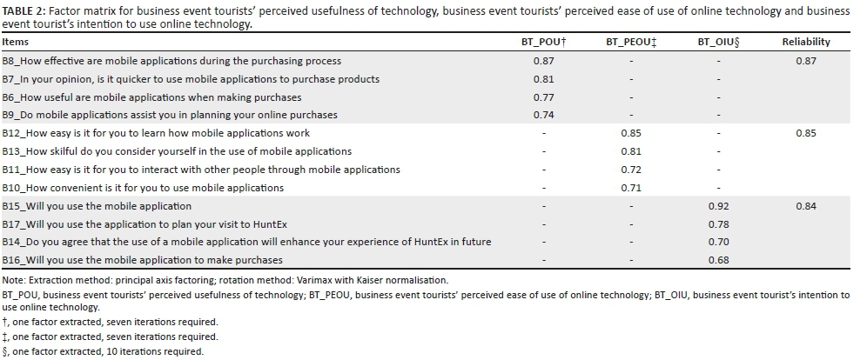Click the TABLE 2 caption title
The width and height of the screenshot is (867, 360).
tap(30, 10)
